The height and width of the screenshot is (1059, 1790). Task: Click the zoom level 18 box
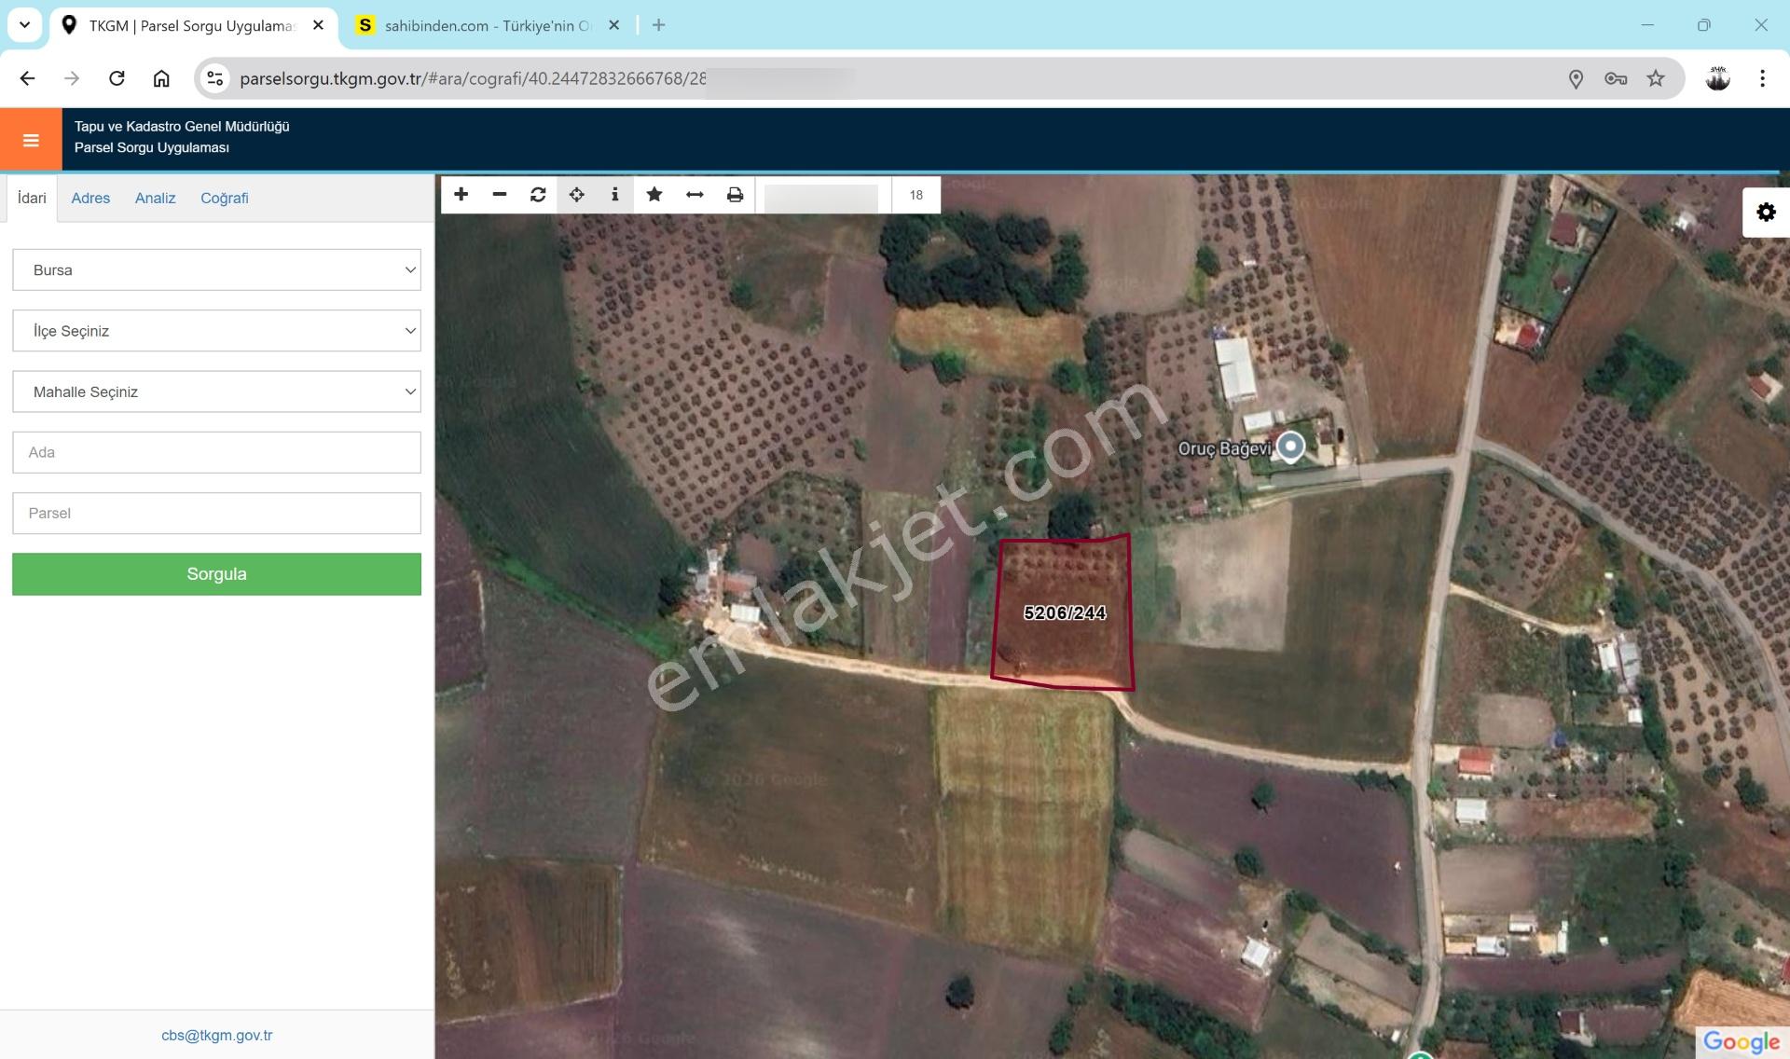click(x=916, y=195)
